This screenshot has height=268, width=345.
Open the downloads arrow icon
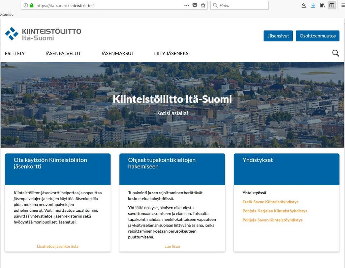point(313,5)
